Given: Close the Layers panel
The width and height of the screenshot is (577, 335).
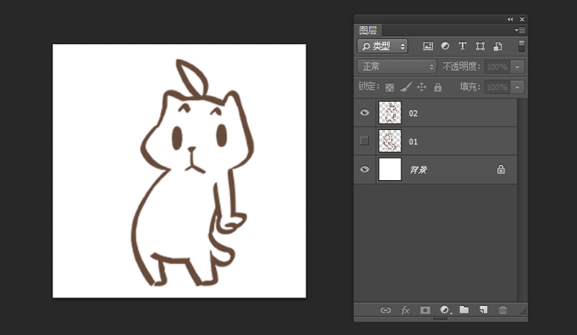Looking at the screenshot, I should (522, 19).
